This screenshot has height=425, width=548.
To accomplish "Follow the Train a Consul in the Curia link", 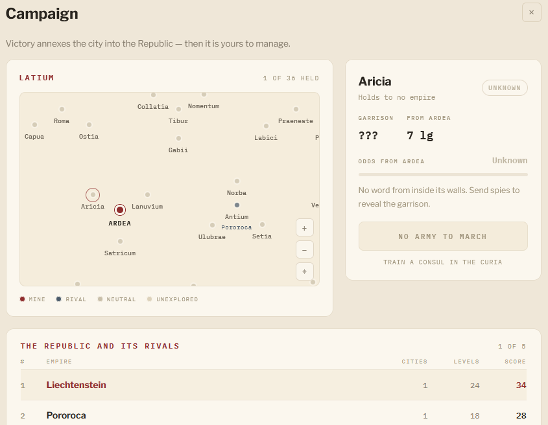I will click(443, 262).
